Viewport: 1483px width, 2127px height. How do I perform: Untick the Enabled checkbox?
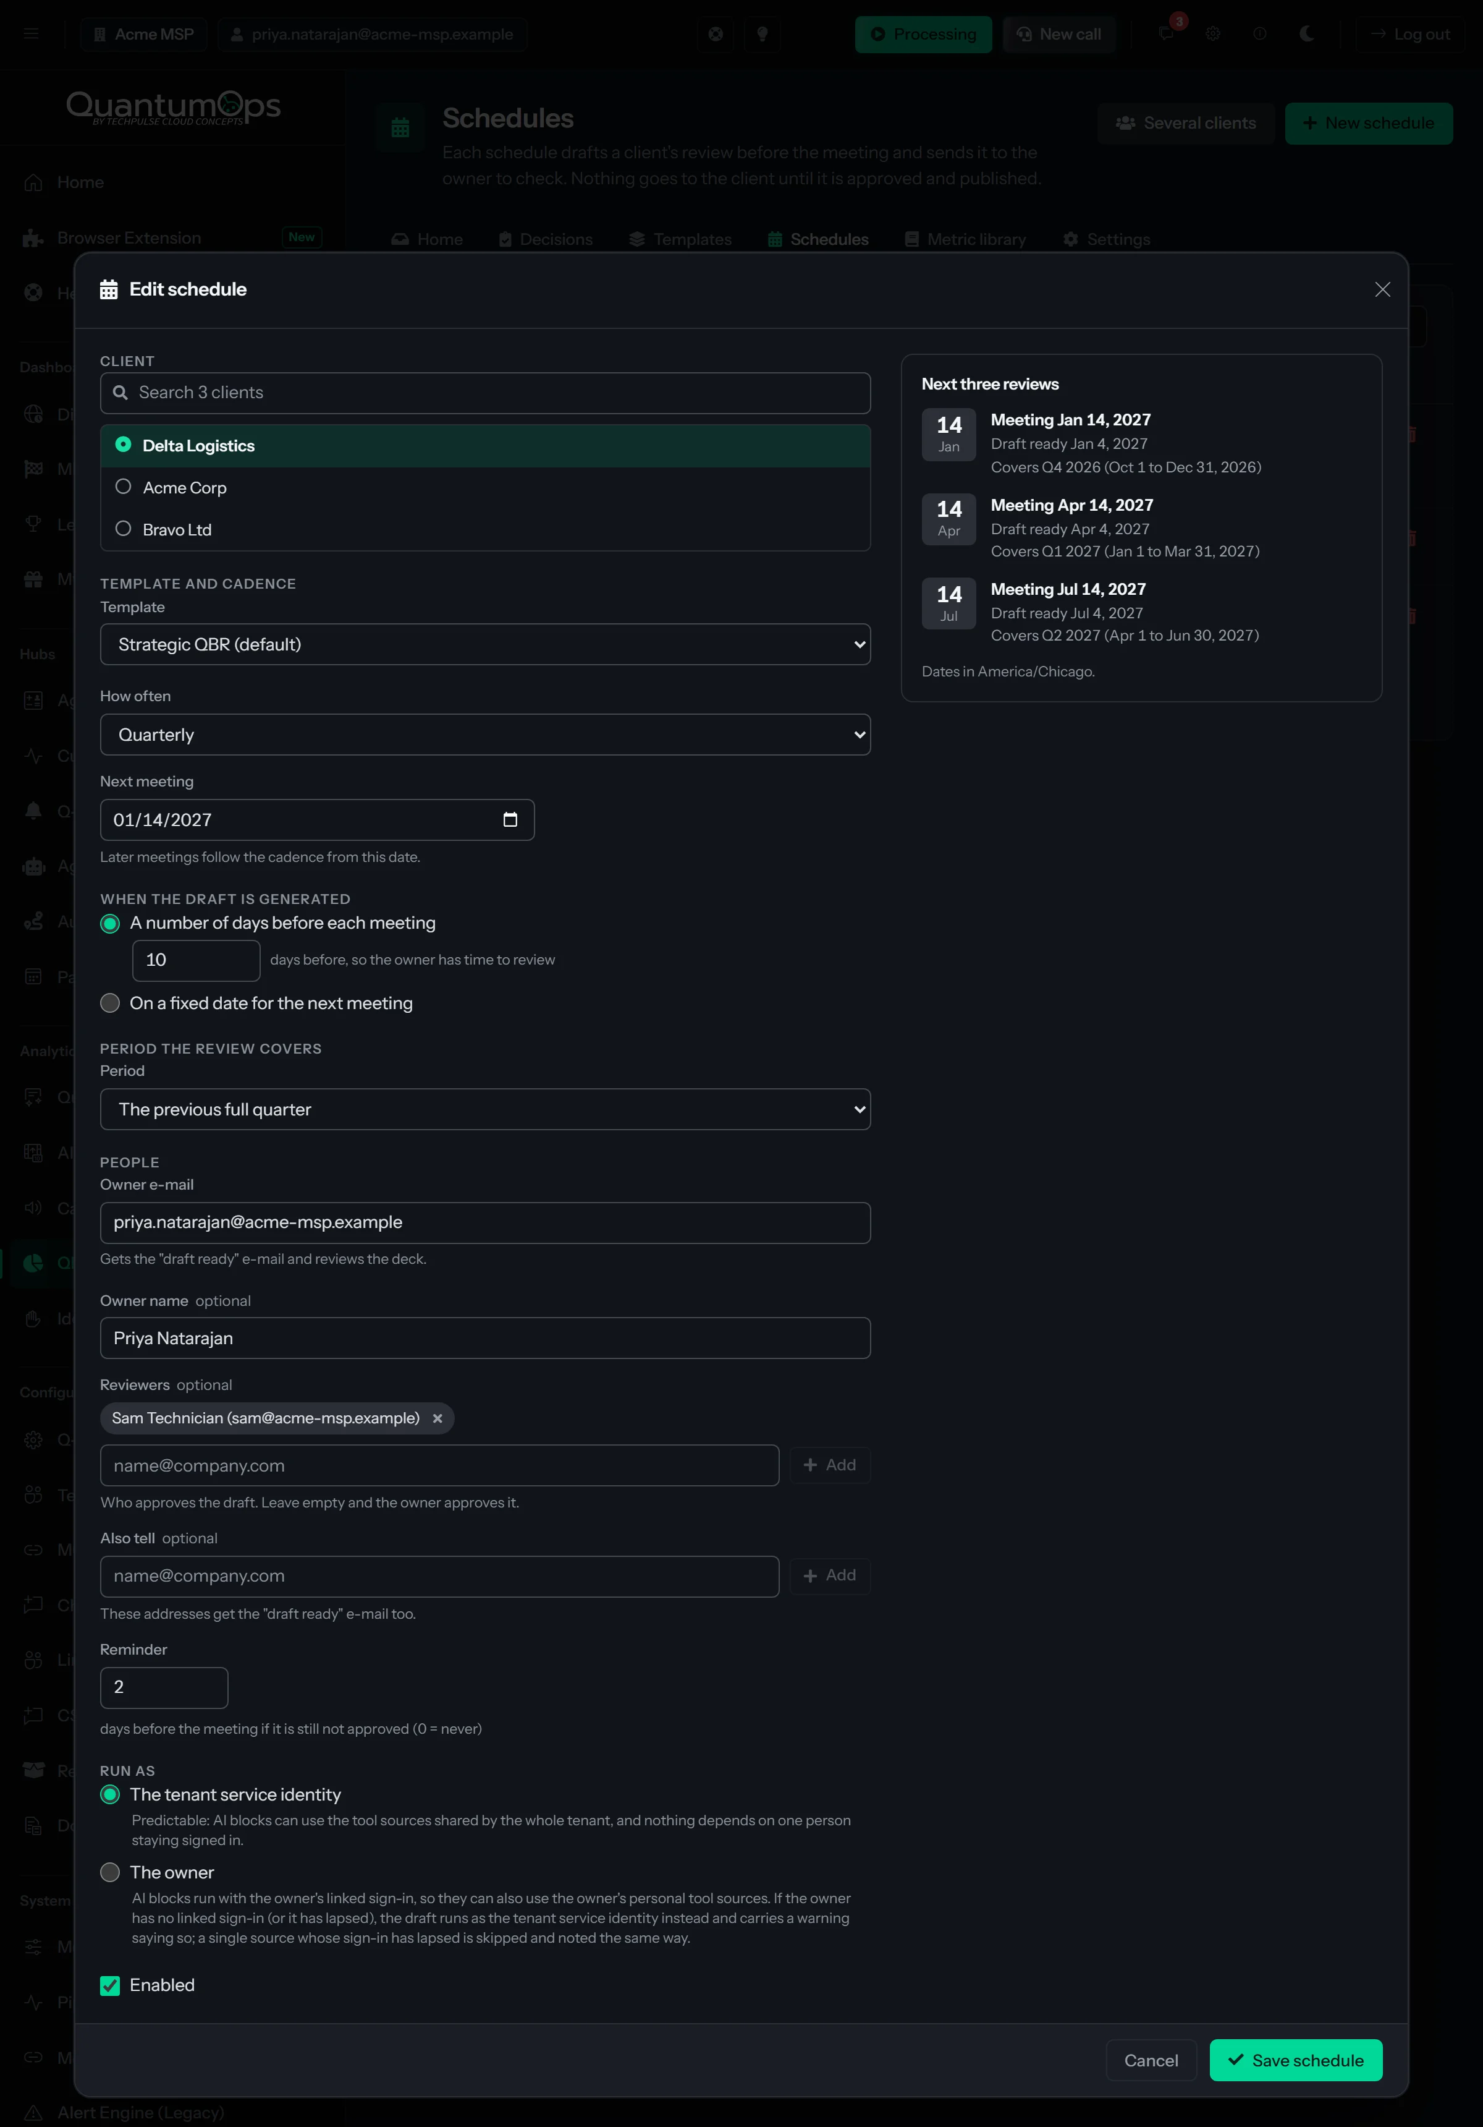pos(110,1985)
